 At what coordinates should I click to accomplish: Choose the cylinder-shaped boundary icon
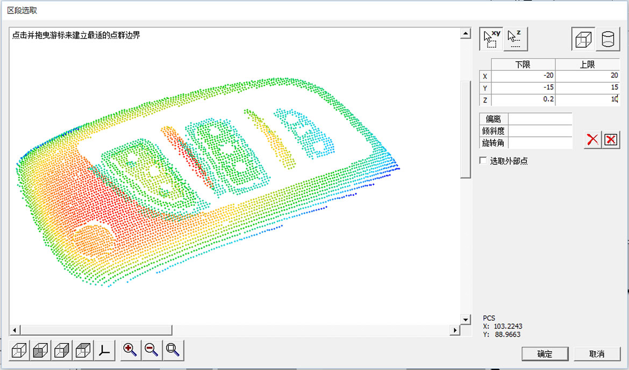(607, 40)
